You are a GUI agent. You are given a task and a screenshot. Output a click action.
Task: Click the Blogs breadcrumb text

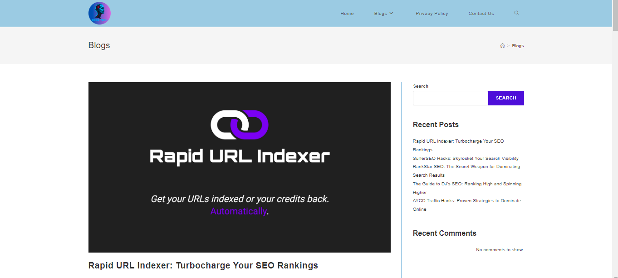click(518, 46)
